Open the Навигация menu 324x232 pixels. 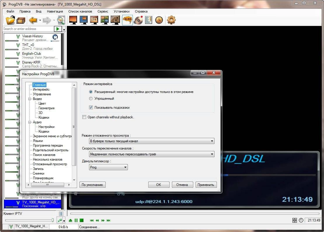pos(55,11)
